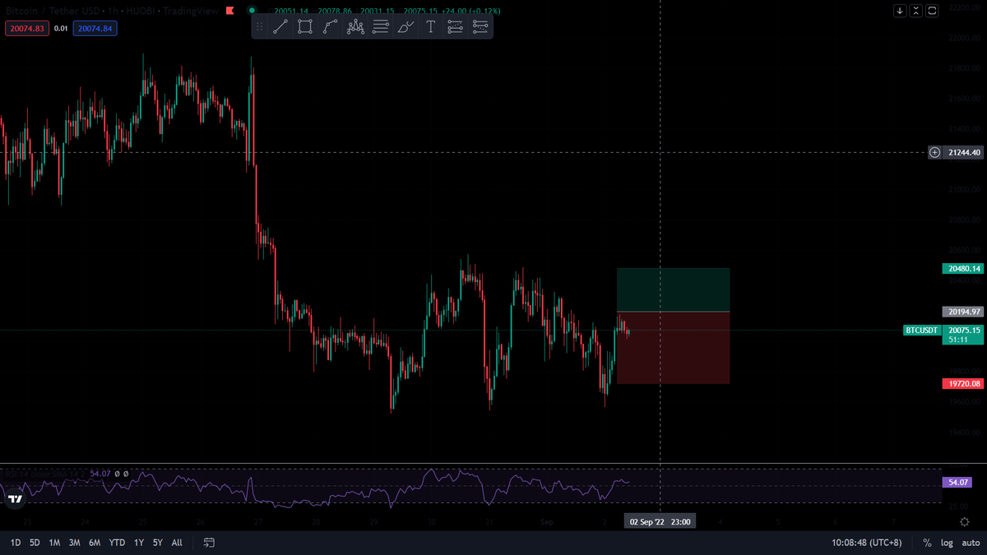
Task: Select the trend line drawing tool
Action: (280, 26)
